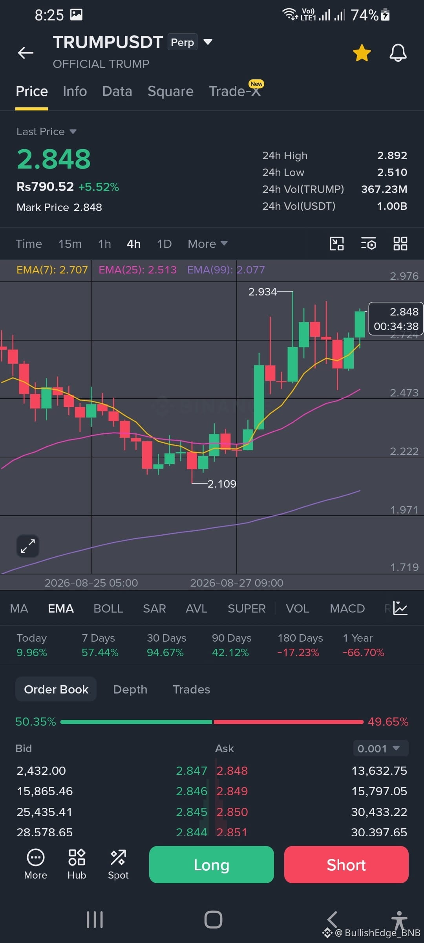Image resolution: width=424 pixels, height=943 pixels.
Task: Tap the EMA(99) value label
Action: (226, 270)
